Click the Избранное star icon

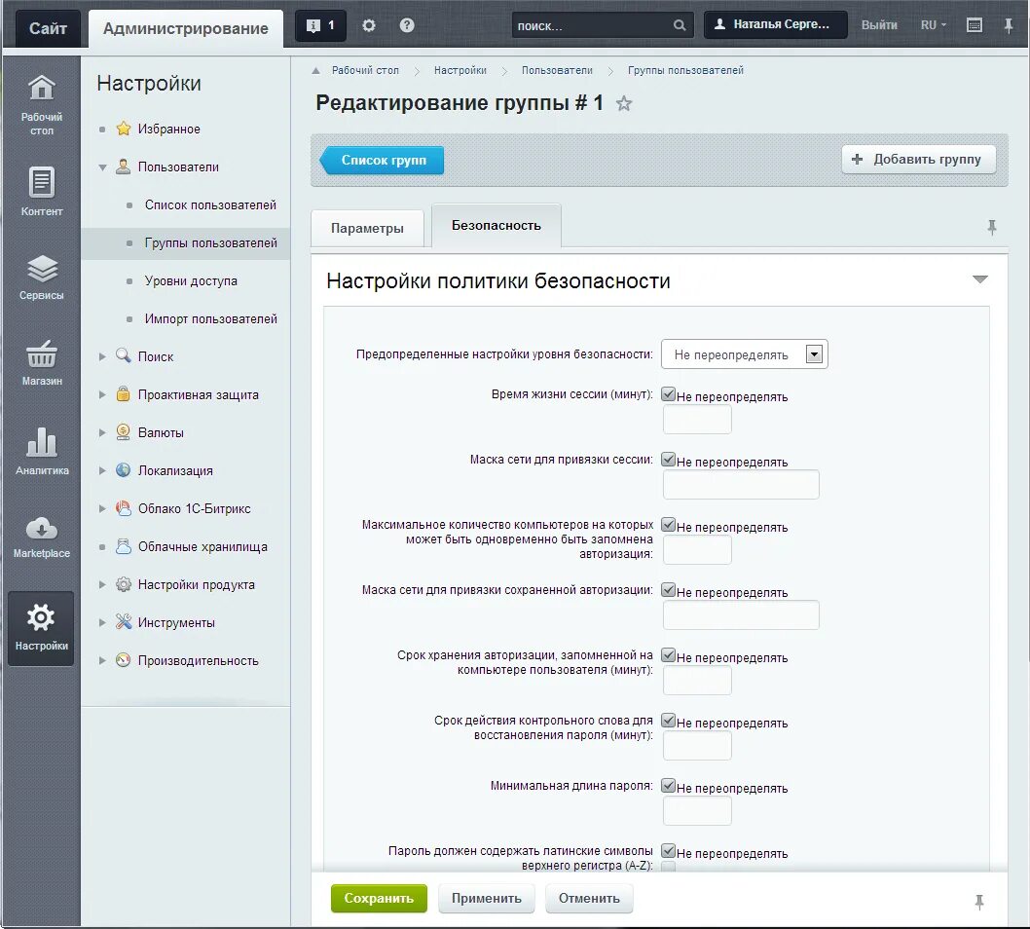pos(124,129)
